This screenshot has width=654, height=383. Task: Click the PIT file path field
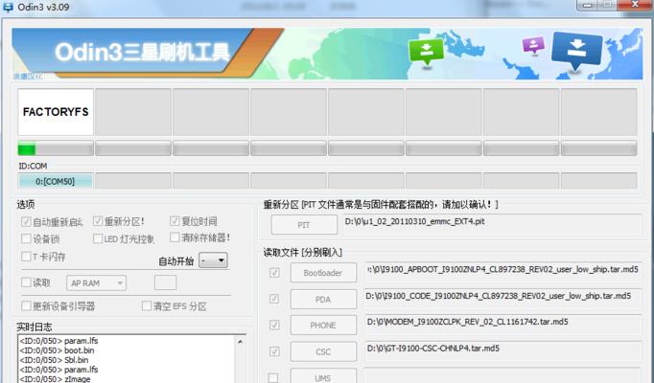(492, 225)
